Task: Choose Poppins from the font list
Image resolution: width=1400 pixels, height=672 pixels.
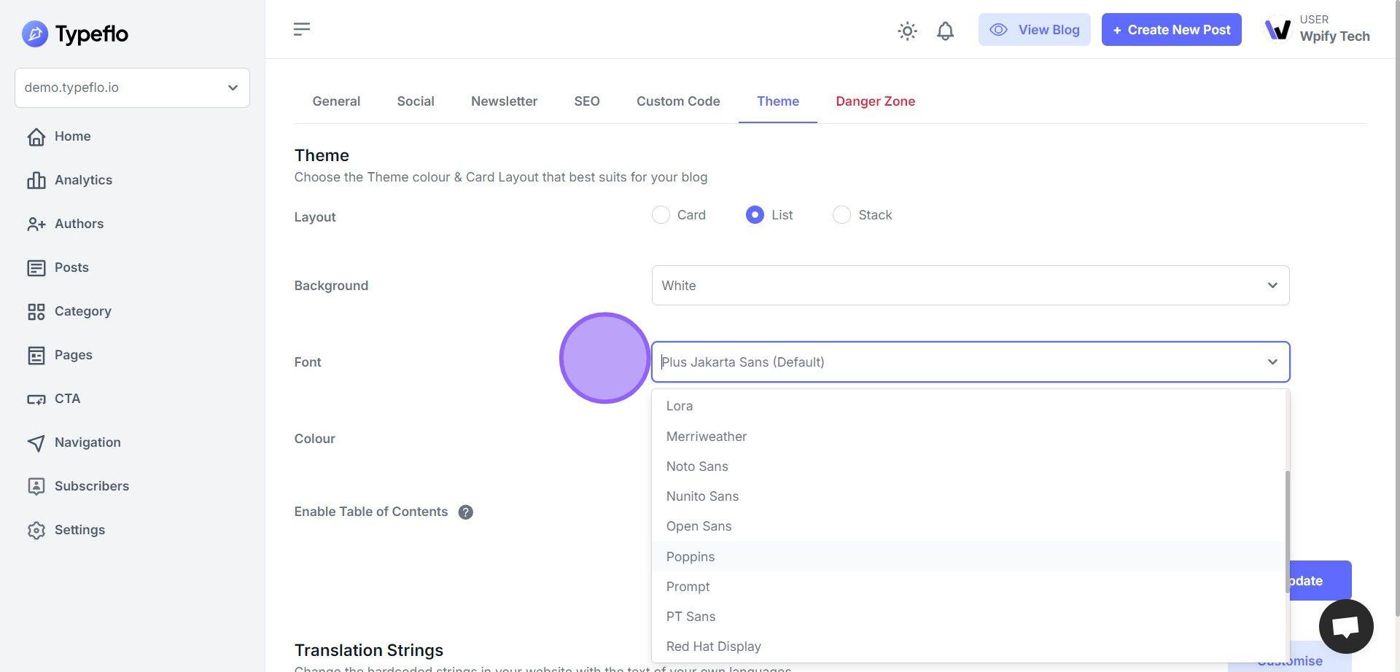Action: [691, 557]
